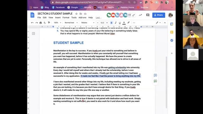
Task: Click the browser search magnifier icon
Action: (129, 2)
